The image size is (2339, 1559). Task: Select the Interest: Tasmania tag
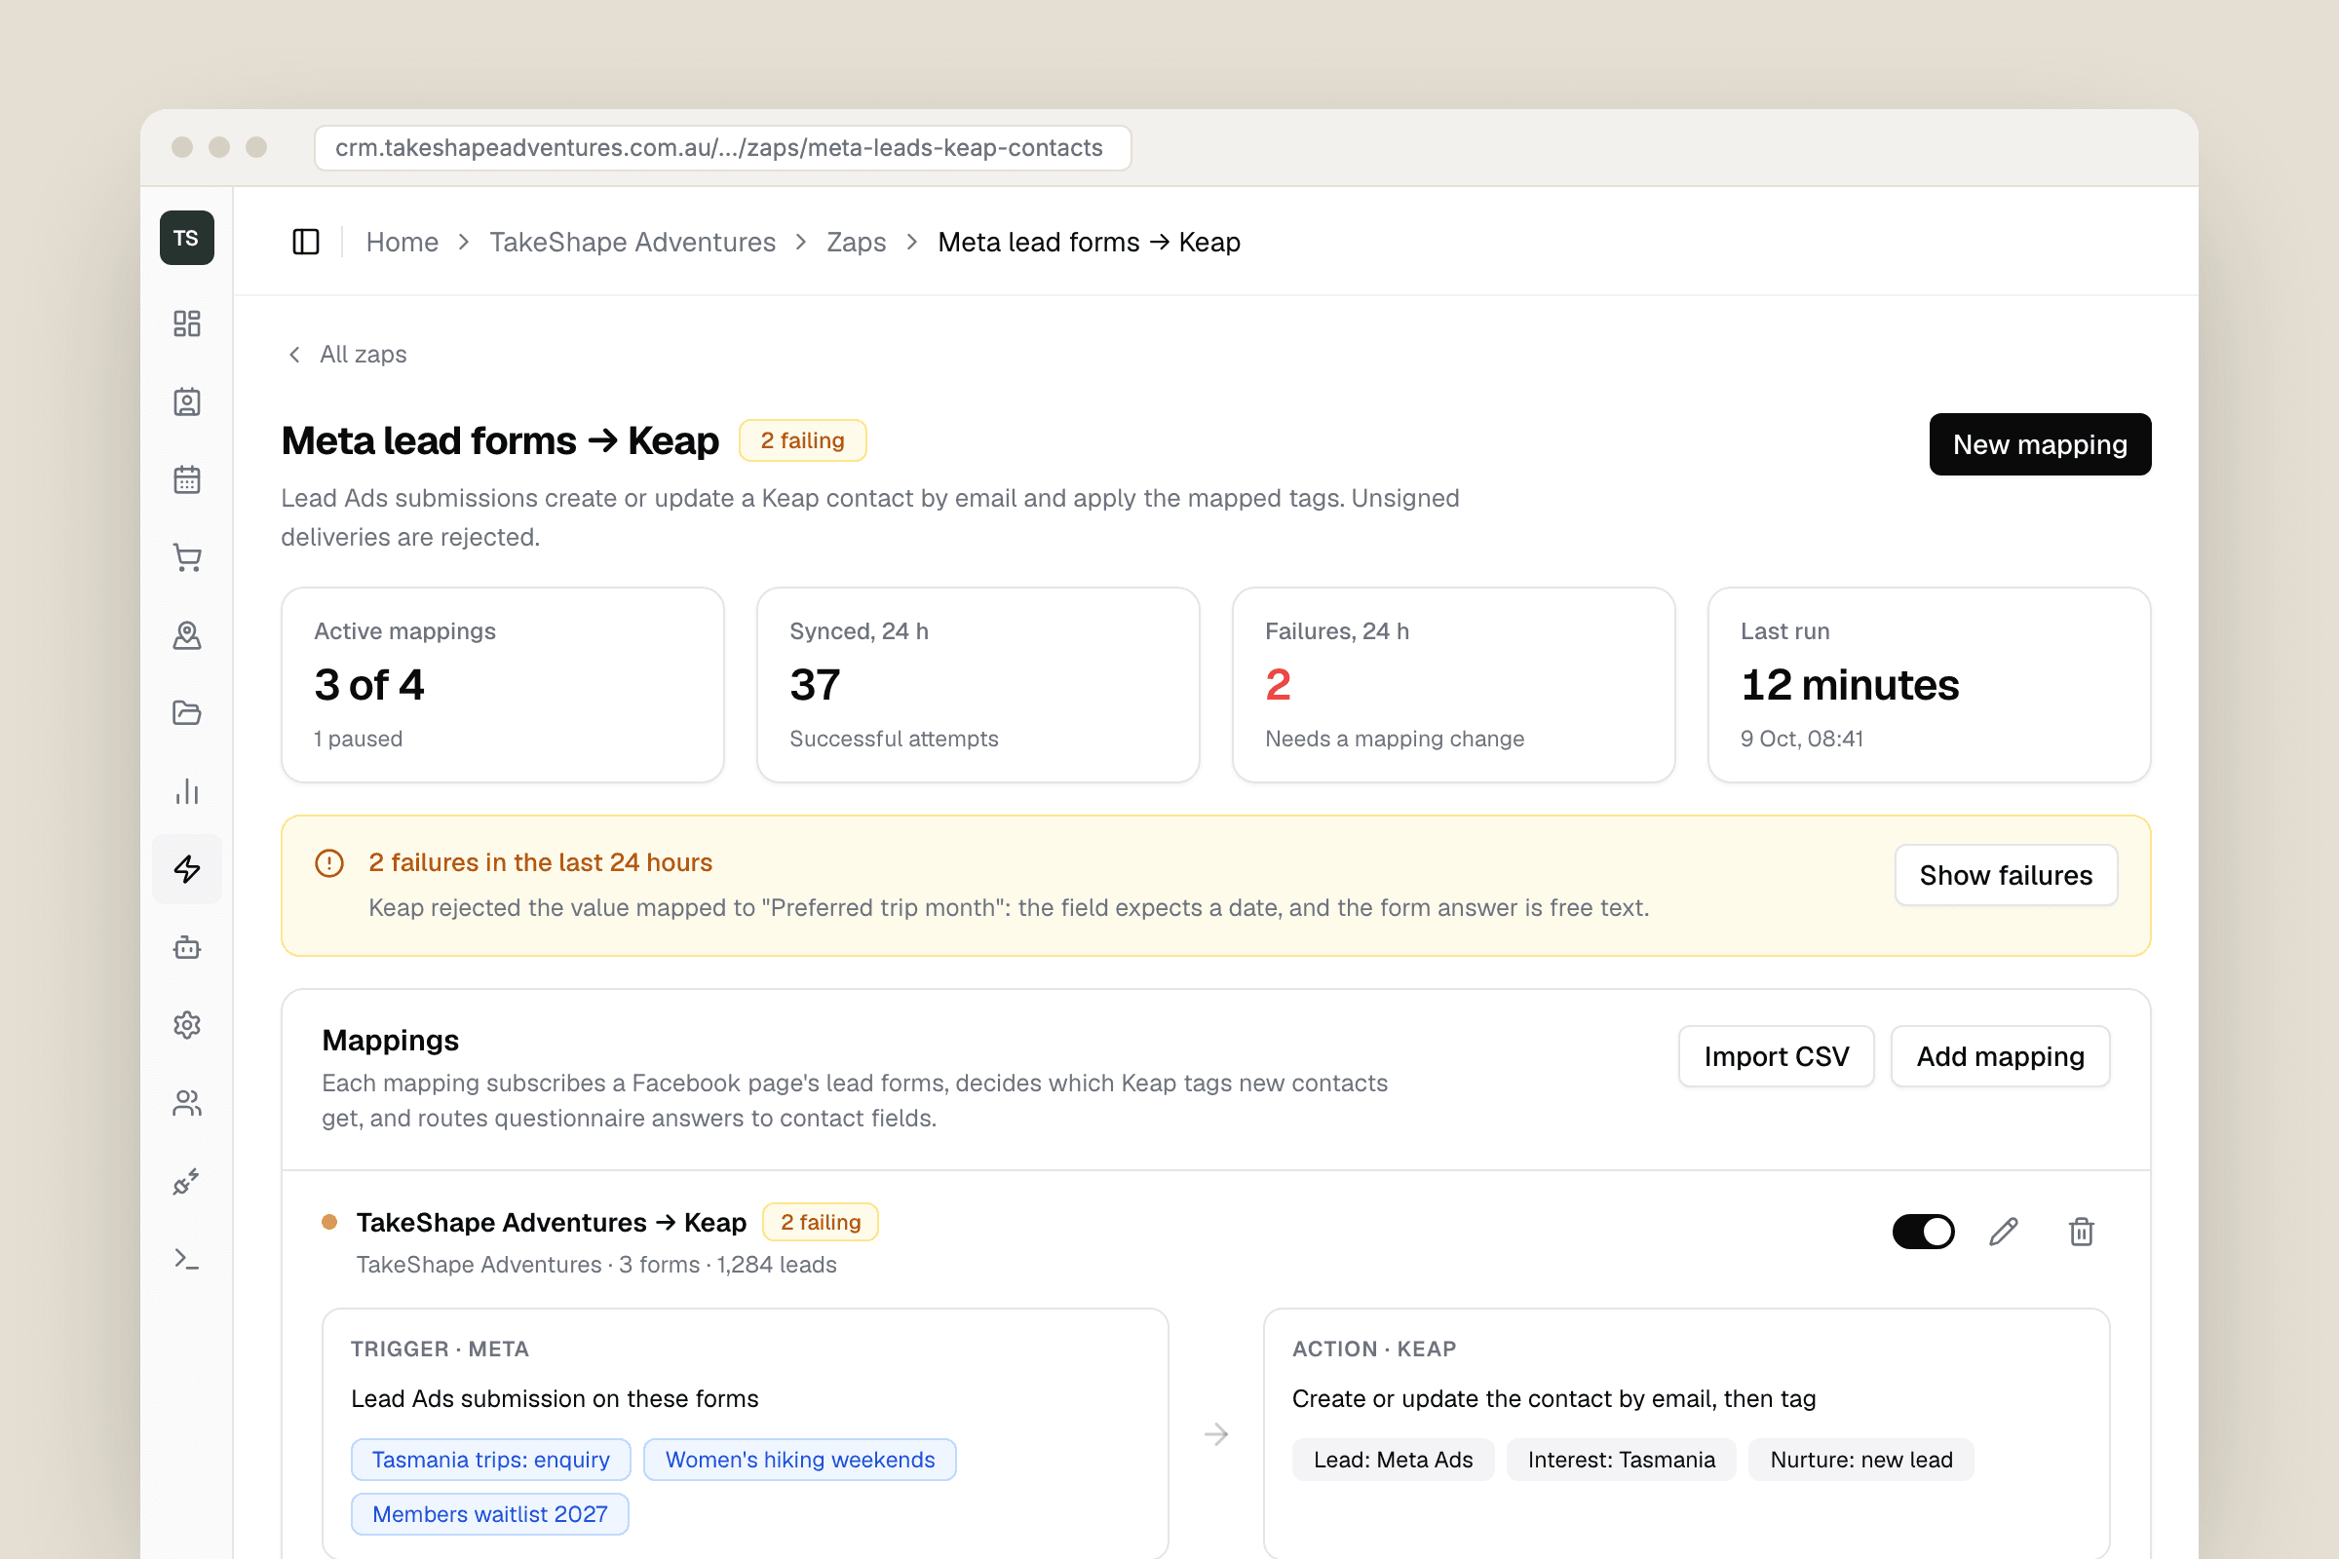1621,1460
